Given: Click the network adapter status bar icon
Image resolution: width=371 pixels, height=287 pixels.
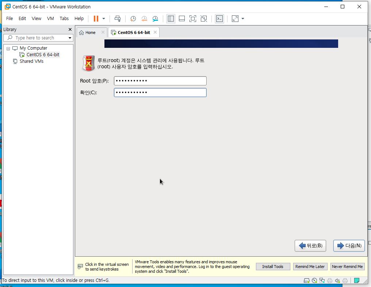Looking at the screenshot, I should (x=322, y=281).
